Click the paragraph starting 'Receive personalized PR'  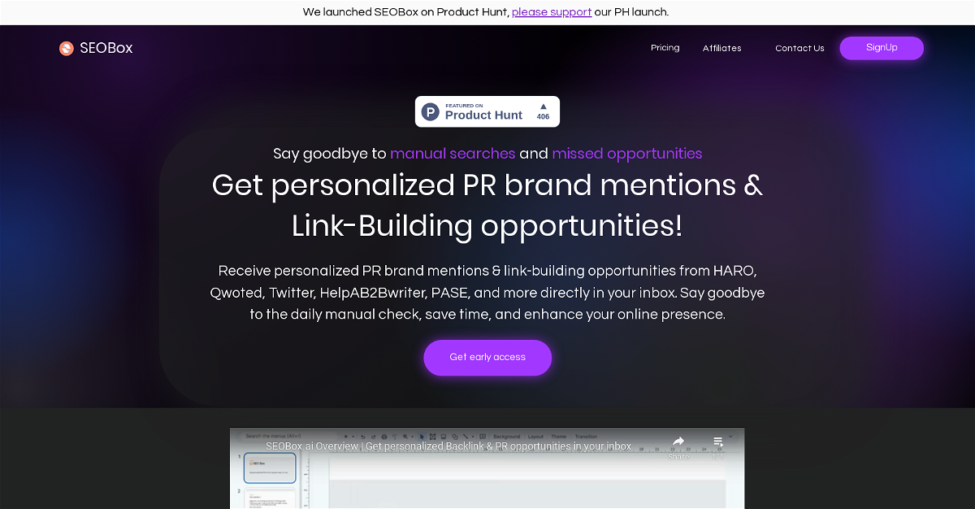click(487, 293)
